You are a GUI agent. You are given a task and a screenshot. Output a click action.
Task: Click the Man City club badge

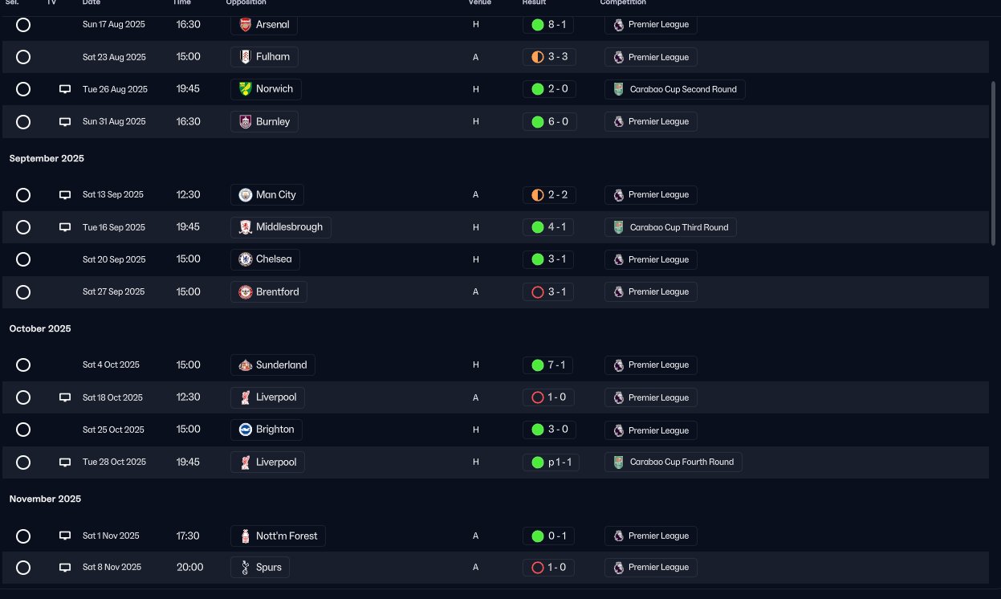click(x=246, y=195)
